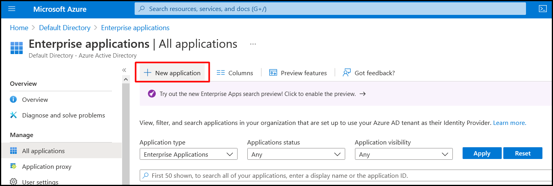Open Cloud Shell from the top bar
This screenshot has height=186, width=553.
tap(542, 9)
